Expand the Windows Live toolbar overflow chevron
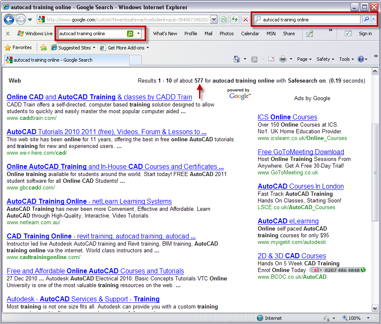Image resolution: width=381 pixels, height=324 pixels. 330,30
